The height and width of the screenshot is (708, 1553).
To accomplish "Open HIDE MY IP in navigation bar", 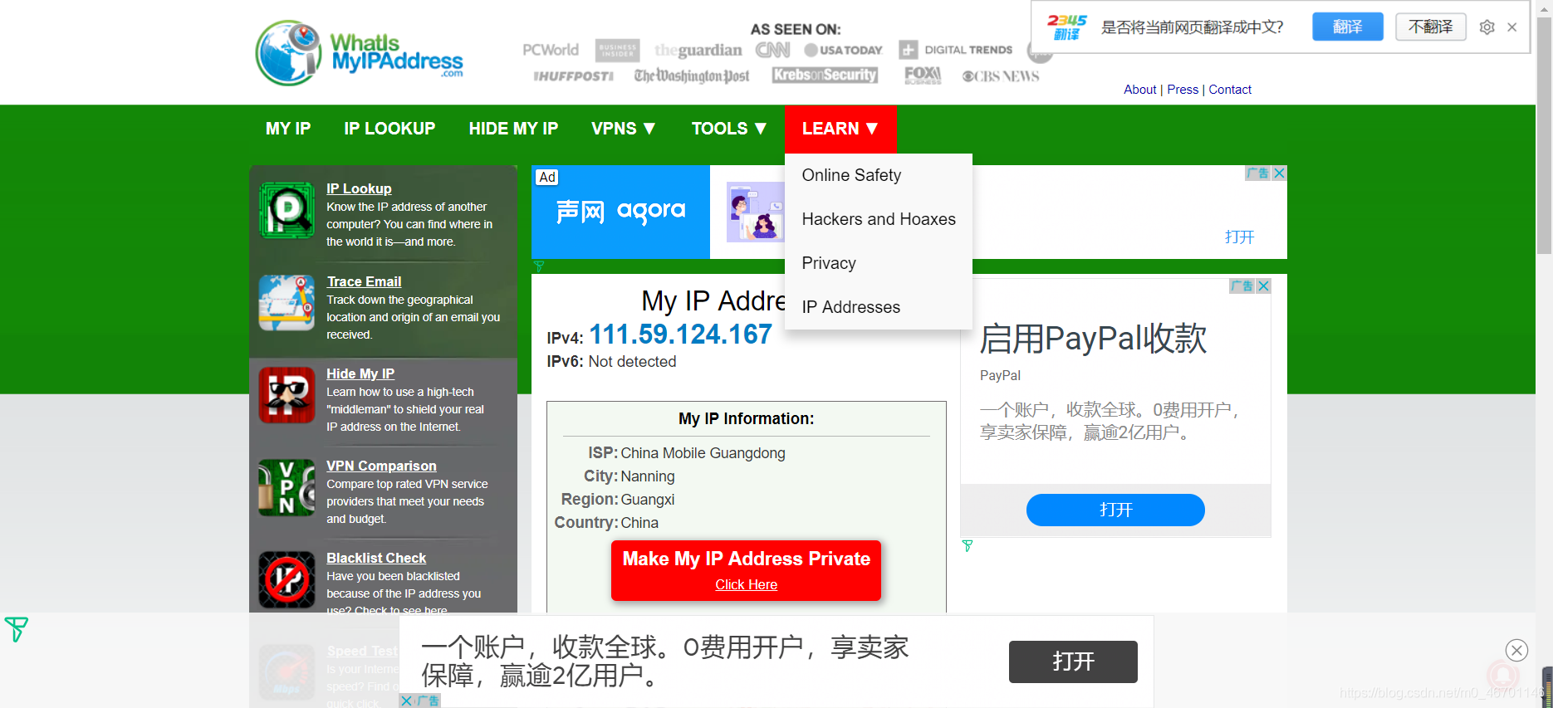I will (x=513, y=129).
